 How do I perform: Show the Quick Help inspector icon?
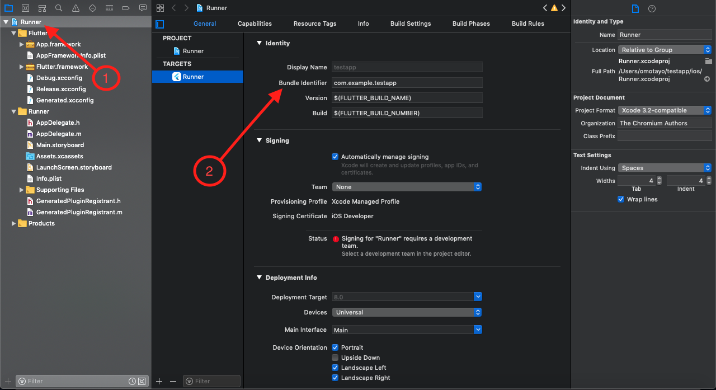point(652,8)
